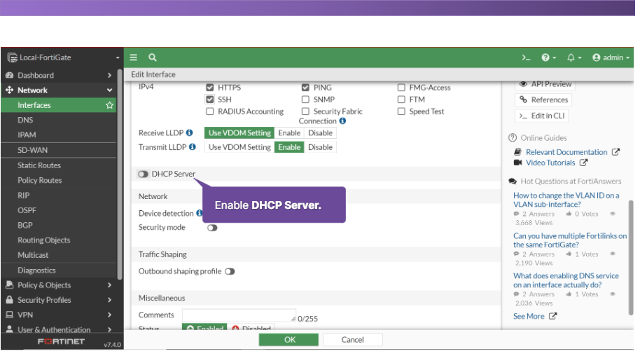The height and width of the screenshot is (356, 640).
Task: Expand the User & Authentication chevron
Action: coord(109,329)
